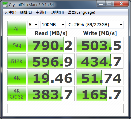Open the 語言(Language) menu
131x119 pixels.
[81, 12]
